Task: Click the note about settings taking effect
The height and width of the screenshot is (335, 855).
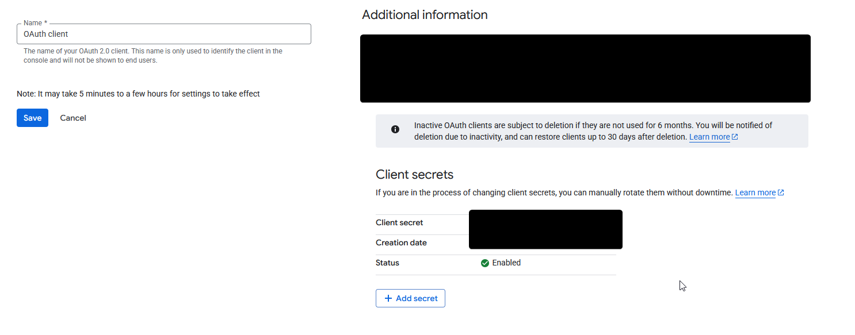Action: 138,94
